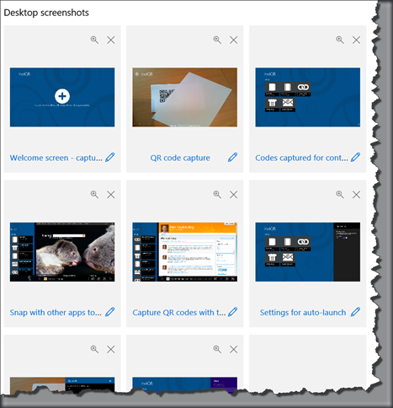Zoom into the Snap with other apps screenshot
The width and height of the screenshot is (393, 408).
coord(94,195)
